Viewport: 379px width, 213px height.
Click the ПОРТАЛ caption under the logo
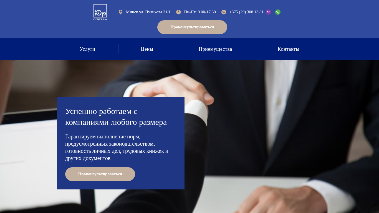click(100, 19)
